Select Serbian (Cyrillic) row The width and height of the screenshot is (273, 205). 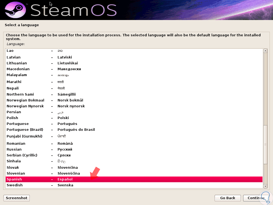pyautogui.click(x=134, y=155)
